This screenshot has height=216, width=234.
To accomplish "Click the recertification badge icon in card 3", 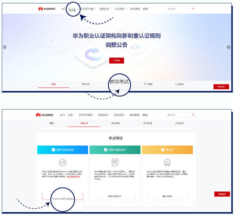I will pyautogui.click(x=167, y=162).
